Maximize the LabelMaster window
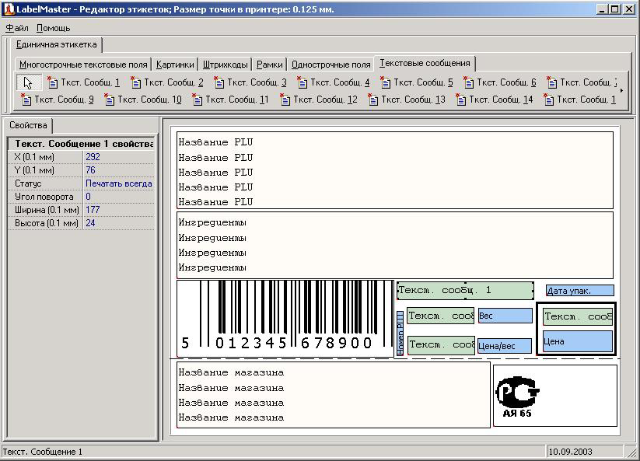 coord(614,9)
